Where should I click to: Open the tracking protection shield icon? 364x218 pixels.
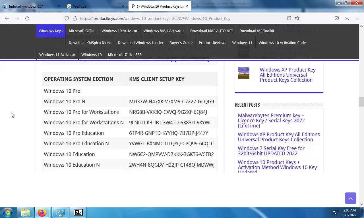pos(67,18)
